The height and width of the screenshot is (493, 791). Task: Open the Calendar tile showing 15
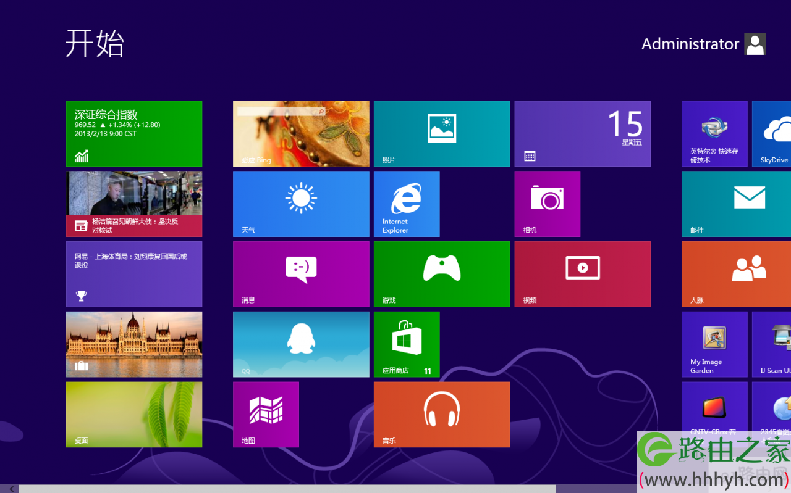point(582,133)
